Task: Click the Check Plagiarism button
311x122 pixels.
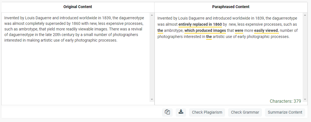Action: (207, 112)
